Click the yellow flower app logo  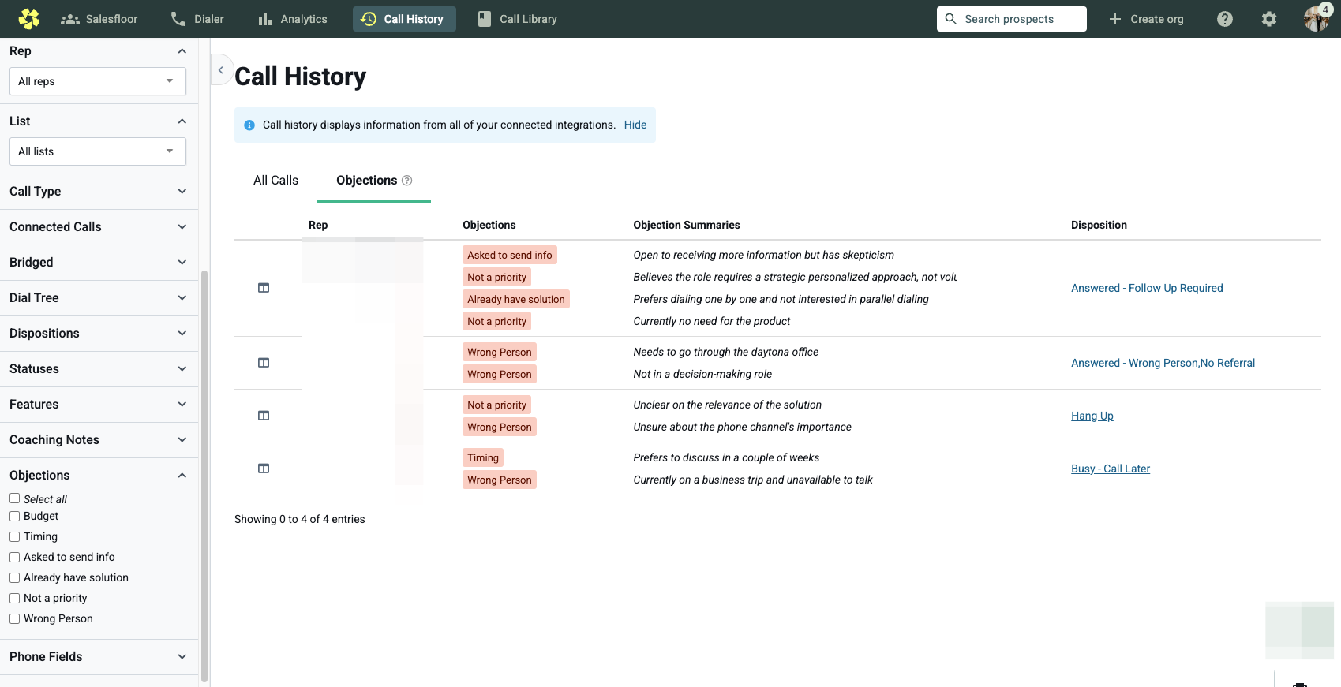coord(29,19)
